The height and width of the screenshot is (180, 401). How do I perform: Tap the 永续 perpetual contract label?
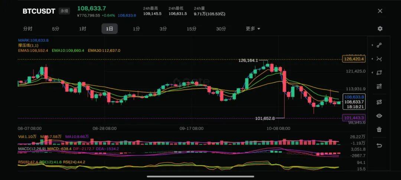[64, 11]
